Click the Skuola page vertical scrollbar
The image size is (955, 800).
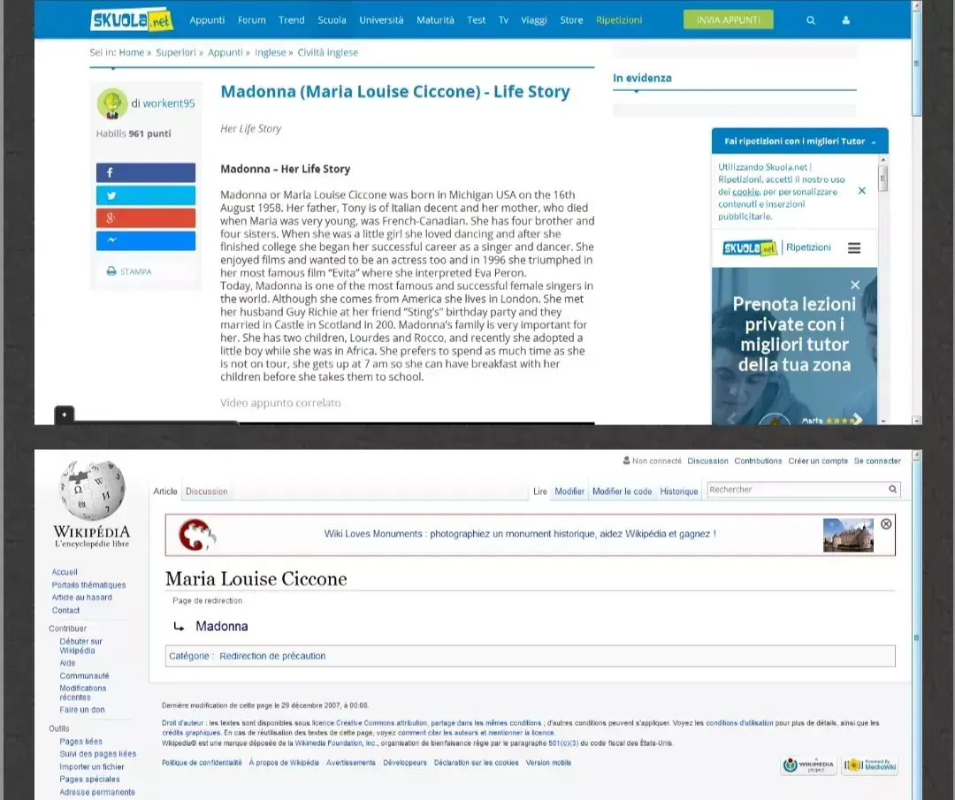[x=917, y=64]
